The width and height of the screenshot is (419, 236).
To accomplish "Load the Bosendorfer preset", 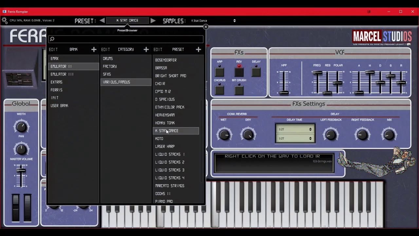I will click(176, 60).
